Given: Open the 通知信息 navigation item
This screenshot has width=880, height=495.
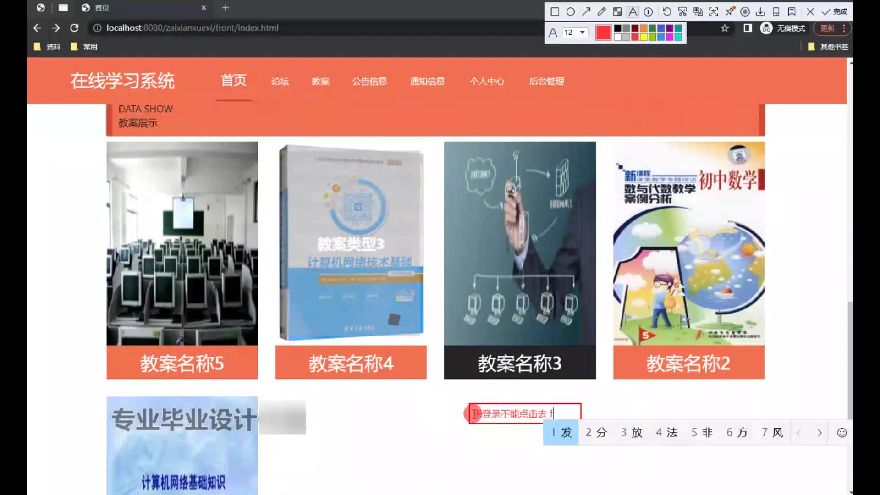Looking at the screenshot, I should [427, 82].
